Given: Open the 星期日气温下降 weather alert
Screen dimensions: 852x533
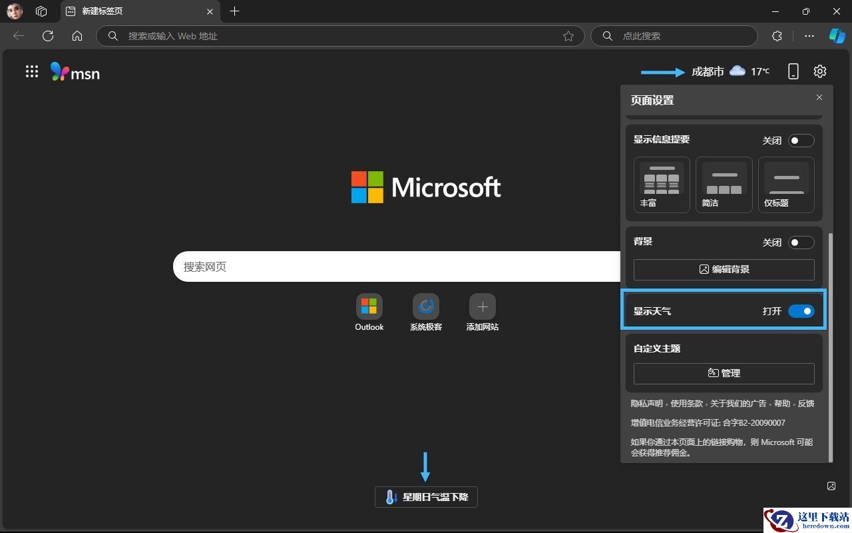Looking at the screenshot, I should (x=426, y=497).
